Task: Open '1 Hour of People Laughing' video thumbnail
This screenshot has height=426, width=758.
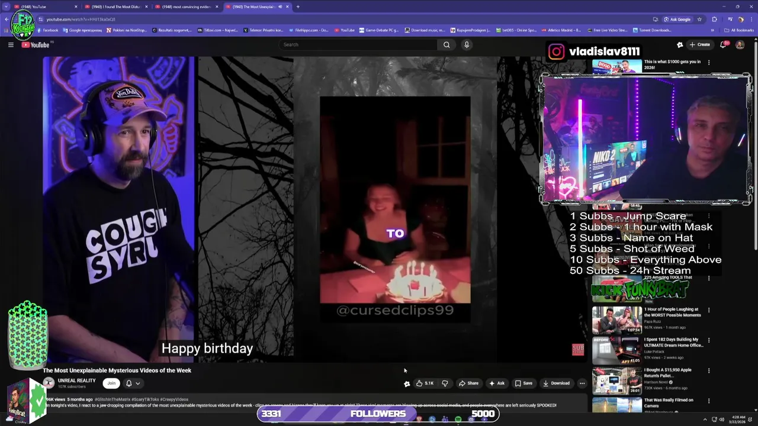Action: click(616, 319)
